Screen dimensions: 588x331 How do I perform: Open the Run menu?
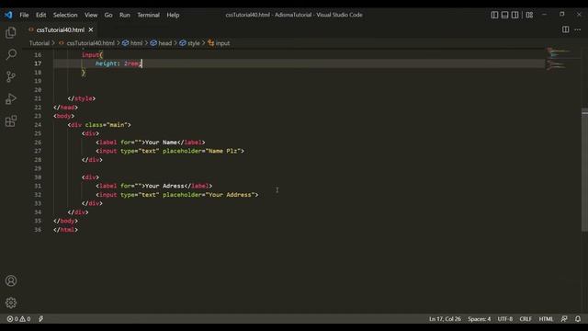tap(125, 15)
